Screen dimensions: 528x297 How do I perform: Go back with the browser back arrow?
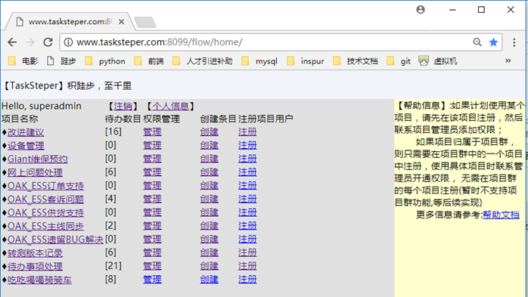click(12, 42)
